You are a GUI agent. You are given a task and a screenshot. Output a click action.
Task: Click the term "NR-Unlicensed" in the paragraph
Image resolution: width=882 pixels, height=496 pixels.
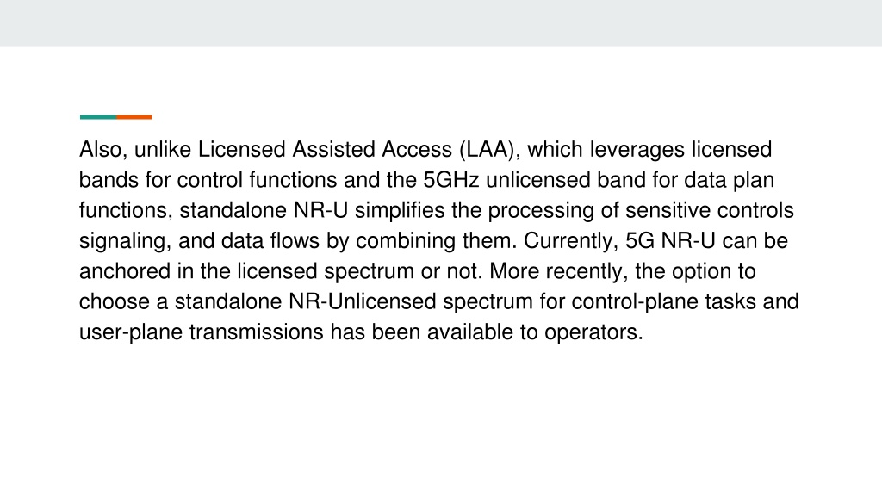point(363,301)
